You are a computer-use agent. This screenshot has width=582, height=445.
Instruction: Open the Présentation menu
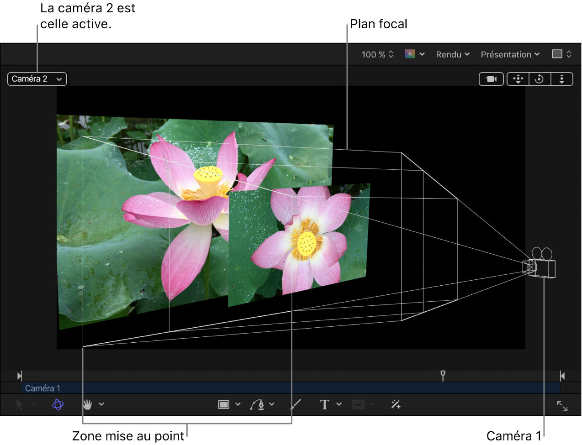(510, 54)
